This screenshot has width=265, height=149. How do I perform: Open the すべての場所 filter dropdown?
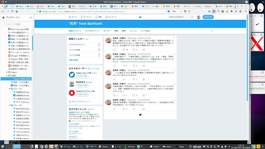click(x=84, y=50)
